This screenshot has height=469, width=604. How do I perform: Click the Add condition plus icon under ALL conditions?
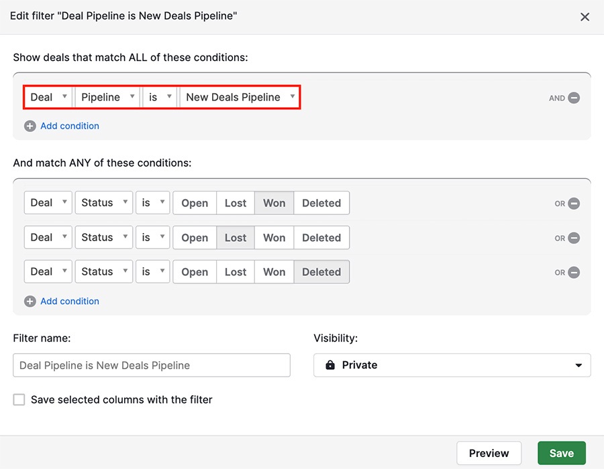[x=30, y=125]
